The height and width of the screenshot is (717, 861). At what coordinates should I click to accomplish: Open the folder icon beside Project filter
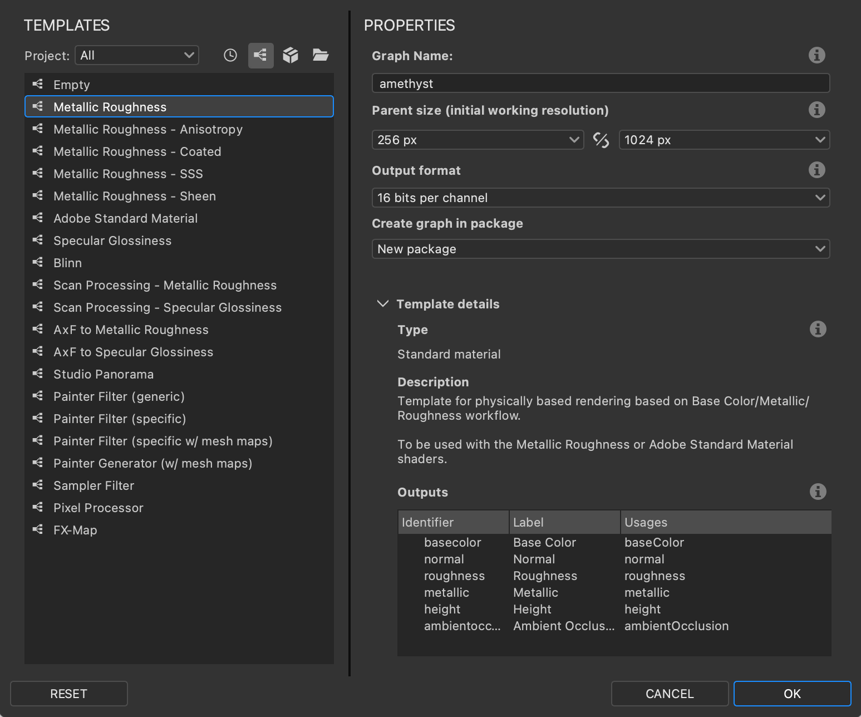point(321,55)
